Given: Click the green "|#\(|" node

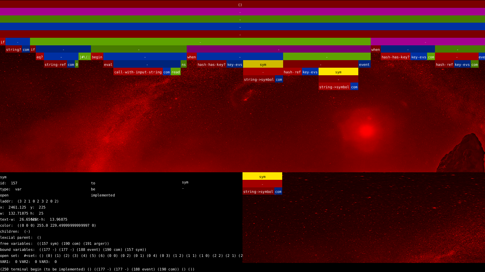Looking at the screenshot, I should click(85, 57).
